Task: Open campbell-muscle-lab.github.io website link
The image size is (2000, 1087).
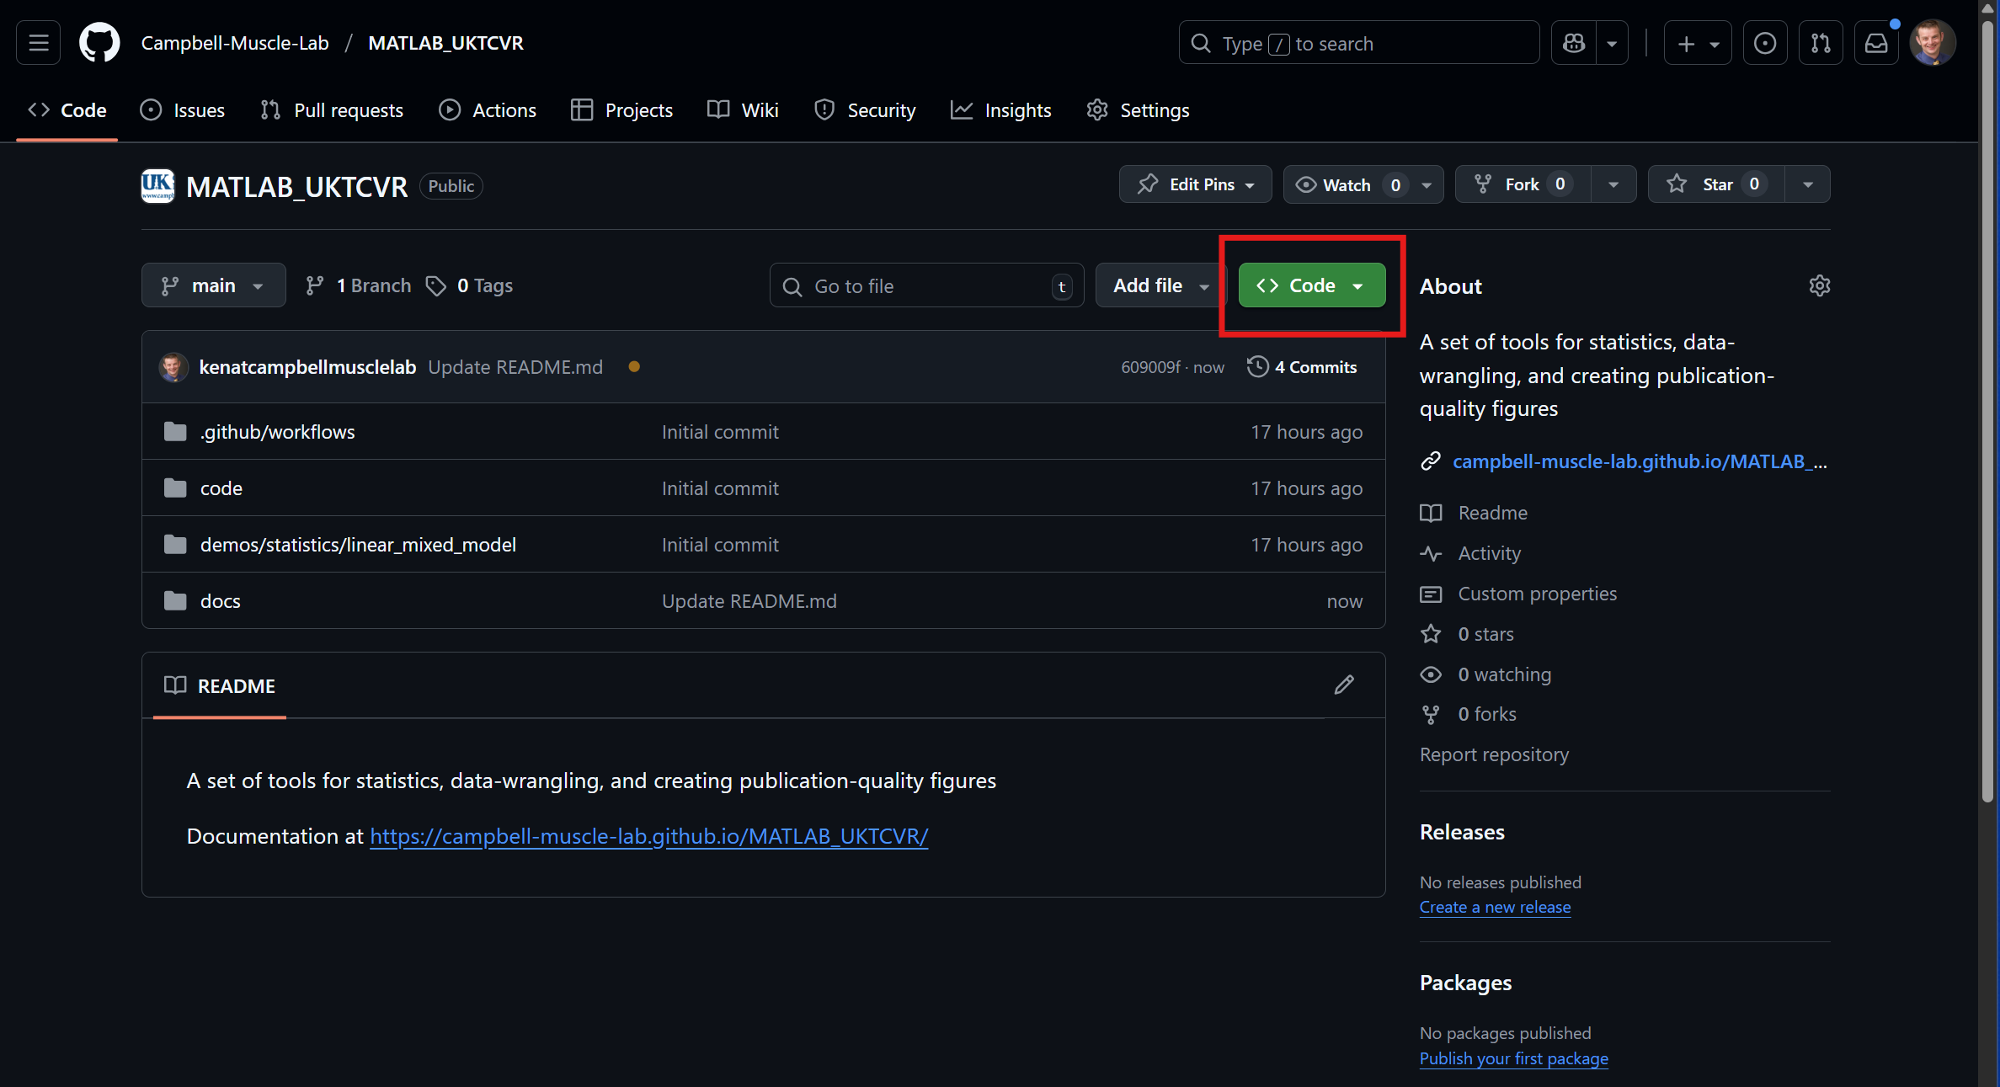Action: click(1640, 461)
